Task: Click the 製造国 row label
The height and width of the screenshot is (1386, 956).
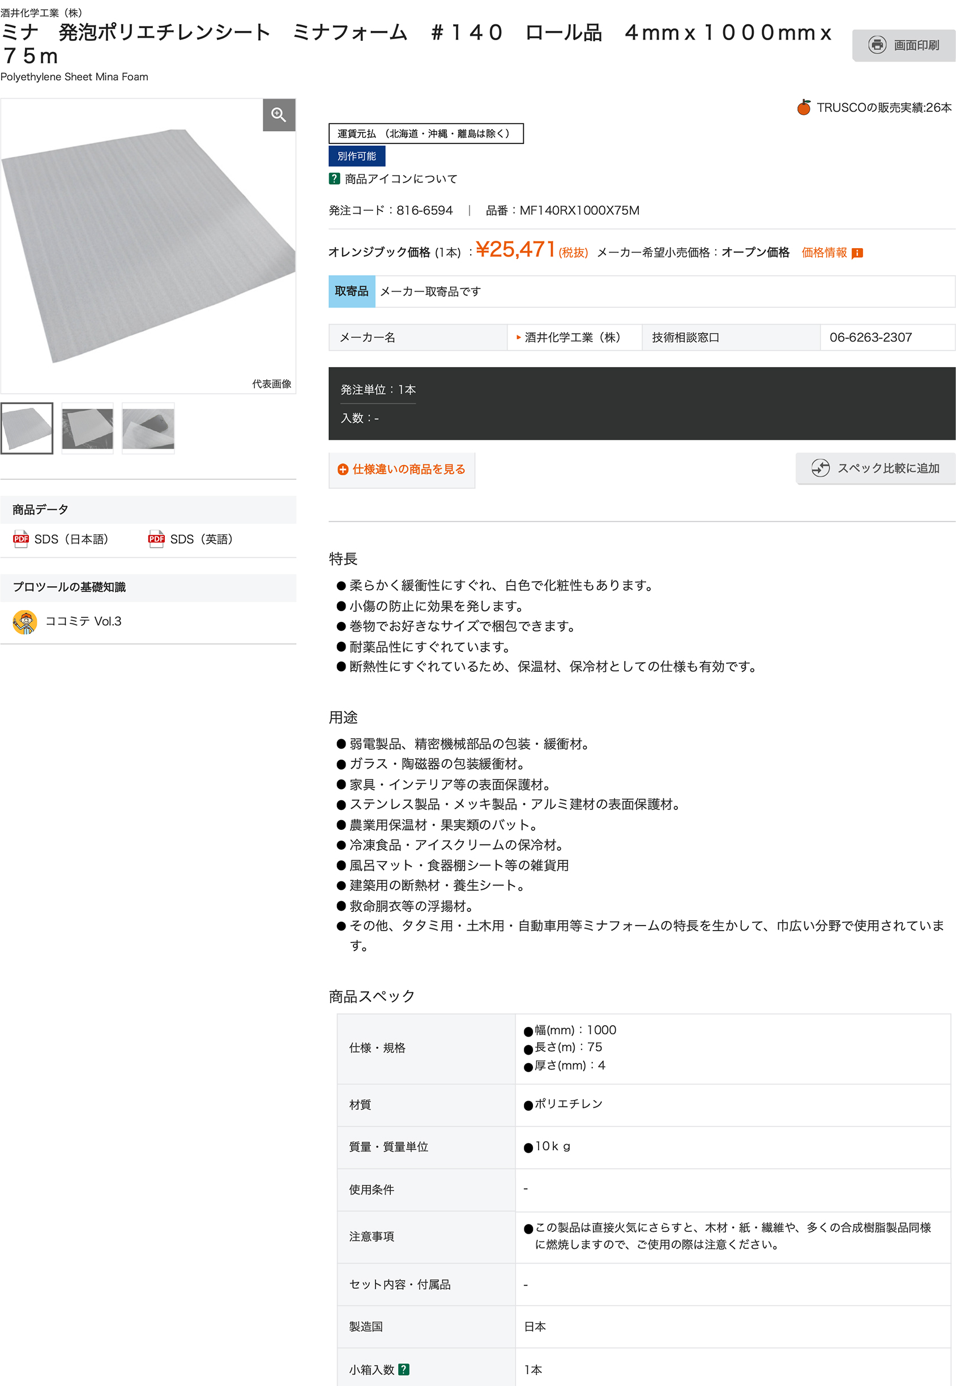Action: (365, 1327)
